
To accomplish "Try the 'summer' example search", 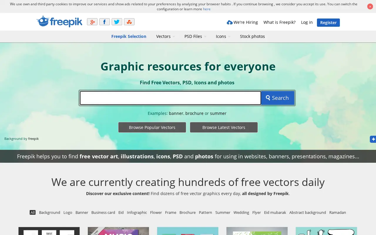I will 218,113.
